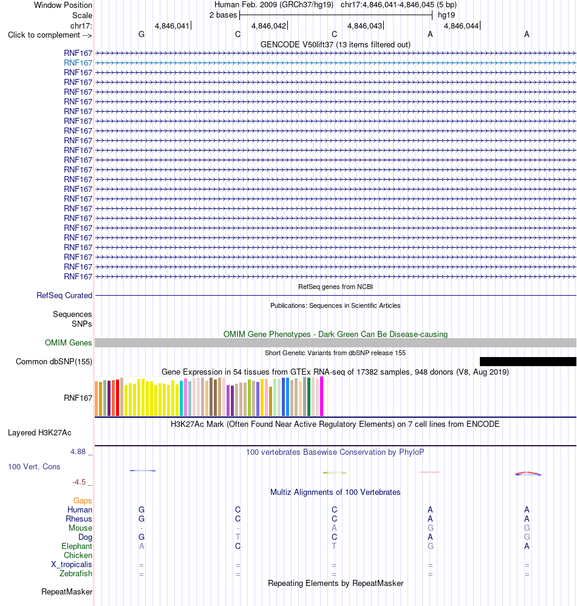Click 'RefSeq genes from NCBI' title

point(335,287)
